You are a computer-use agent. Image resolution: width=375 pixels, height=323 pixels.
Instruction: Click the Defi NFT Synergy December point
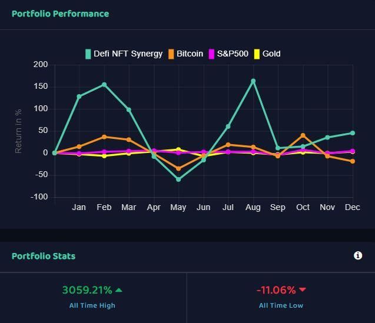pyautogui.click(x=353, y=133)
